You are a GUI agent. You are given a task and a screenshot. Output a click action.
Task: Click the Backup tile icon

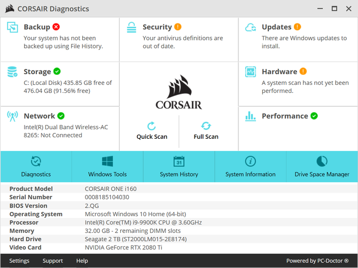coord(12,27)
